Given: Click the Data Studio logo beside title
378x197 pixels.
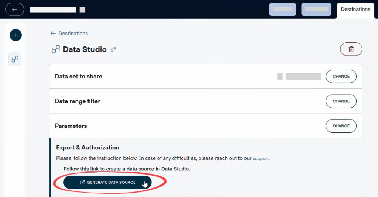Looking at the screenshot, I should (56, 49).
